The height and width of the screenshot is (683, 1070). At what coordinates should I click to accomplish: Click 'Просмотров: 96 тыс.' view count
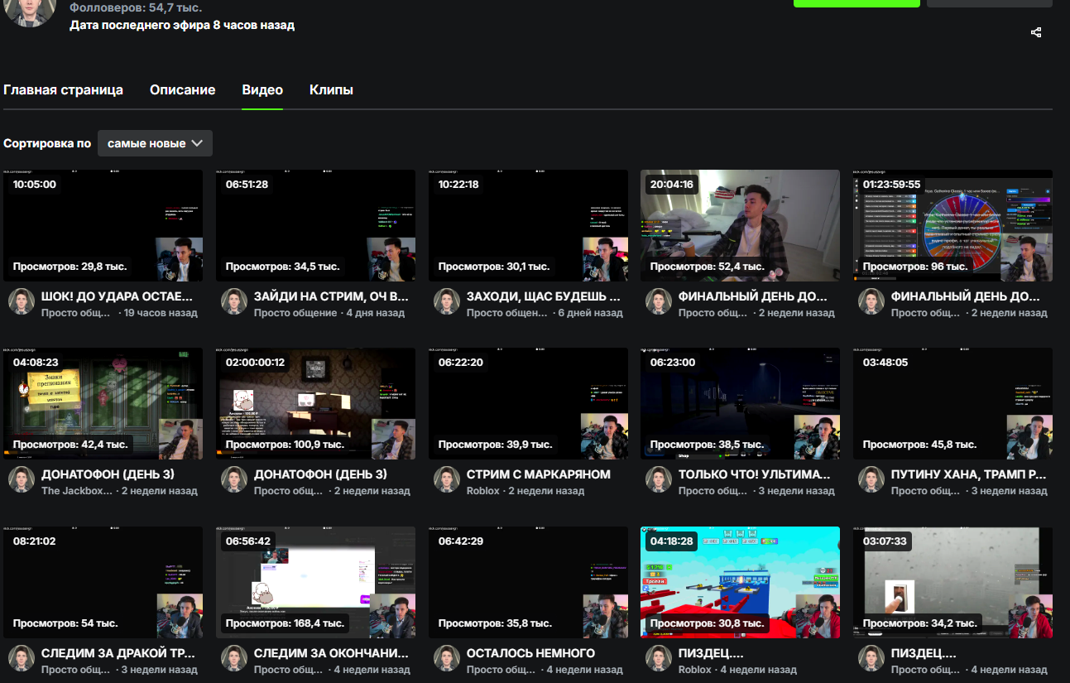tap(915, 267)
